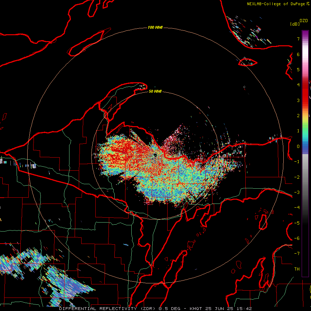Click the 7 value on color scale
Screen dimensions: 311x311
point(298,39)
